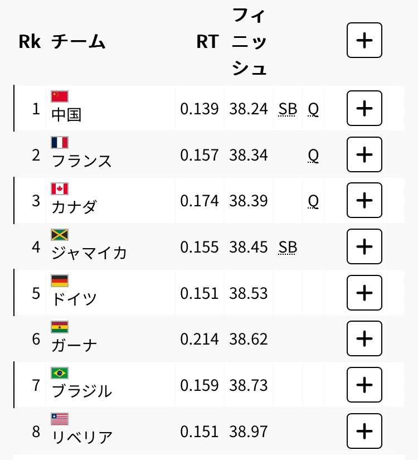Expand the リベリア row details
This screenshot has height=460, width=418.
click(x=364, y=431)
